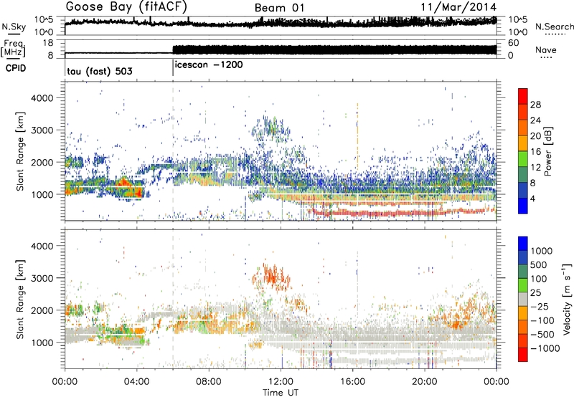The height and width of the screenshot is (397, 574).
Task: Click the red segment of the Power colorbar
Action: click(x=523, y=96)
